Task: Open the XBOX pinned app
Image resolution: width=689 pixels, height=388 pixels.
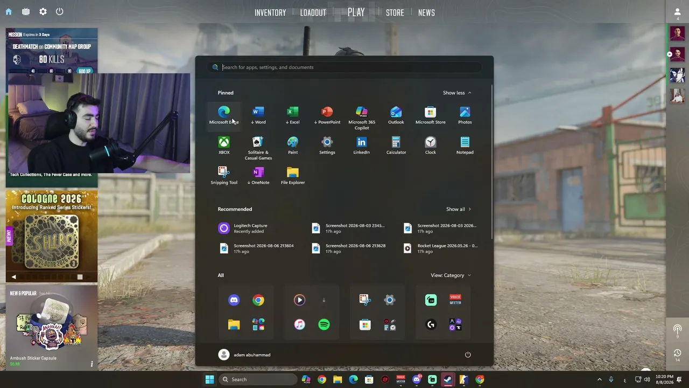Action: [x=224, y=145]
